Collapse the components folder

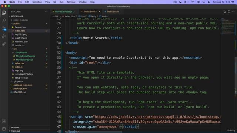click(x=21, y=52)
